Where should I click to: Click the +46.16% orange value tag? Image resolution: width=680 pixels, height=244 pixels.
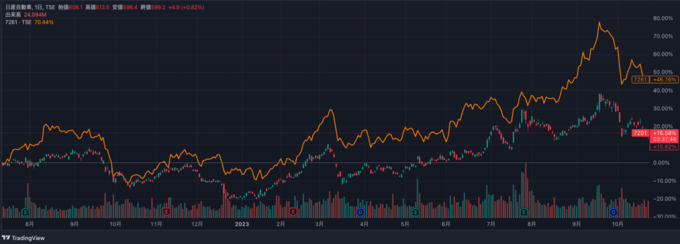tap(664, 80)
